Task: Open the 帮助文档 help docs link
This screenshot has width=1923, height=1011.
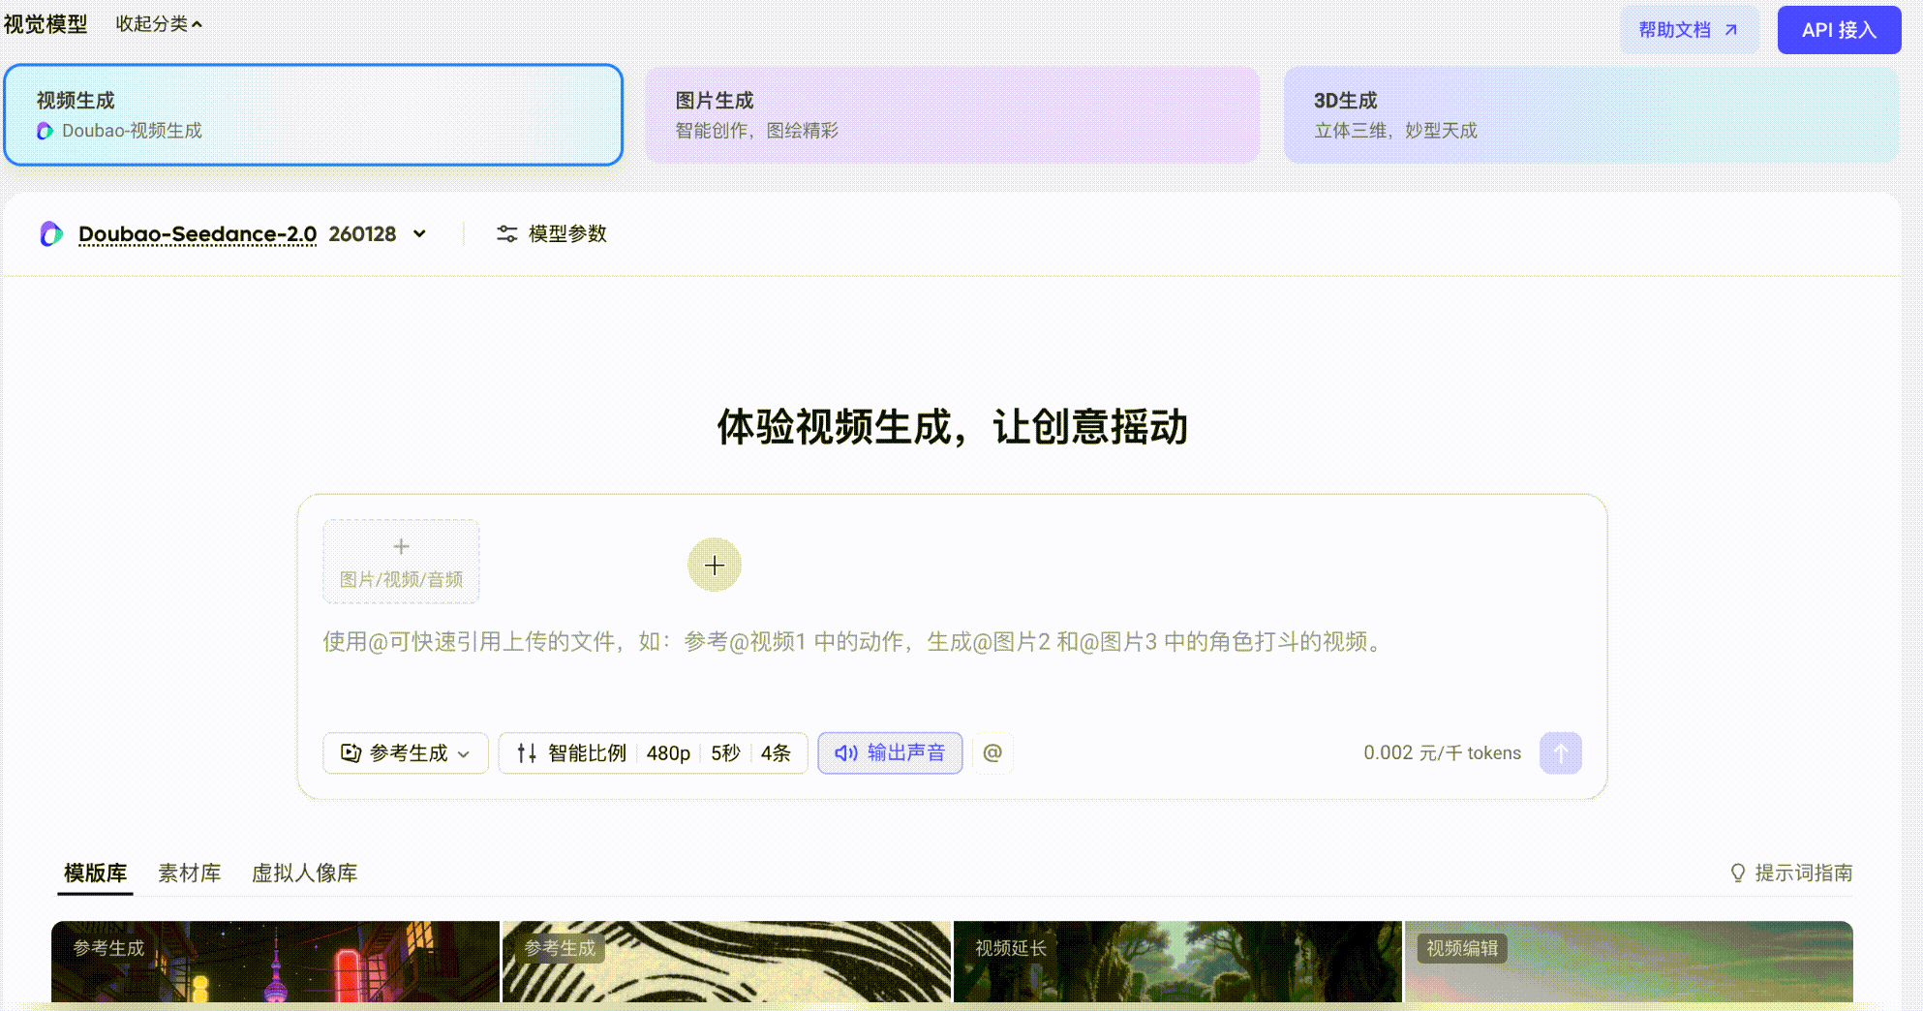Action: point(1689,30)
